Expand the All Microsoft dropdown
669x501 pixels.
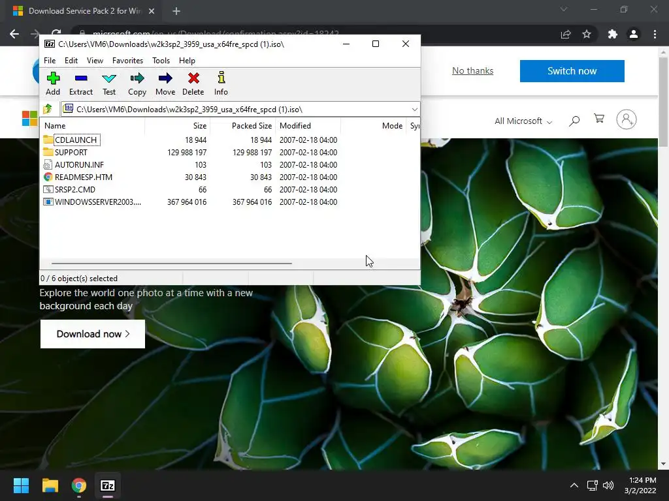(523, 121)
